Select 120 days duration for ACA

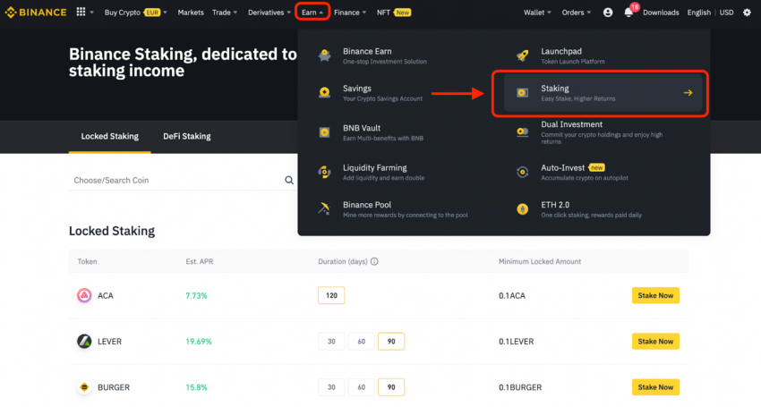click(331, 295)
